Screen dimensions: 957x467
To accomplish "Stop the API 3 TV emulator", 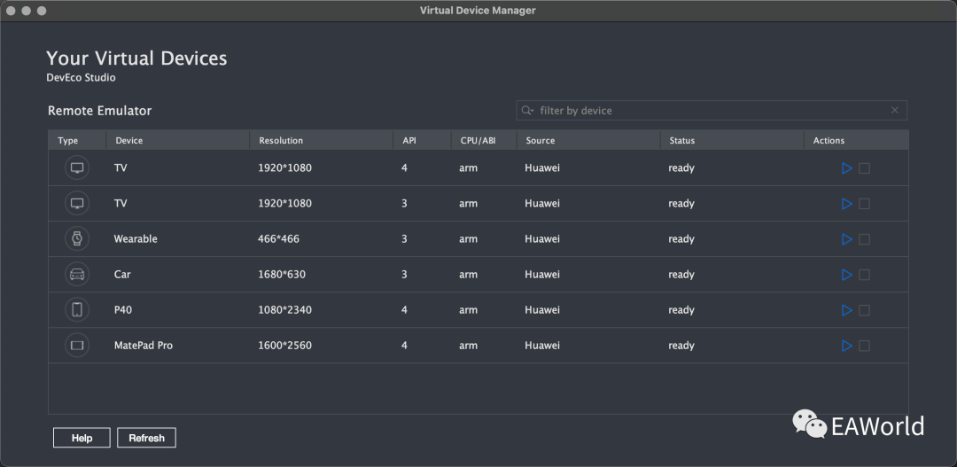I will pyautogui.click(x=864, y=204).
